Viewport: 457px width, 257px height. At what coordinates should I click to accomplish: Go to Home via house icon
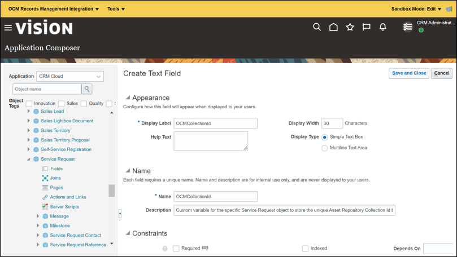coord(333,27)
